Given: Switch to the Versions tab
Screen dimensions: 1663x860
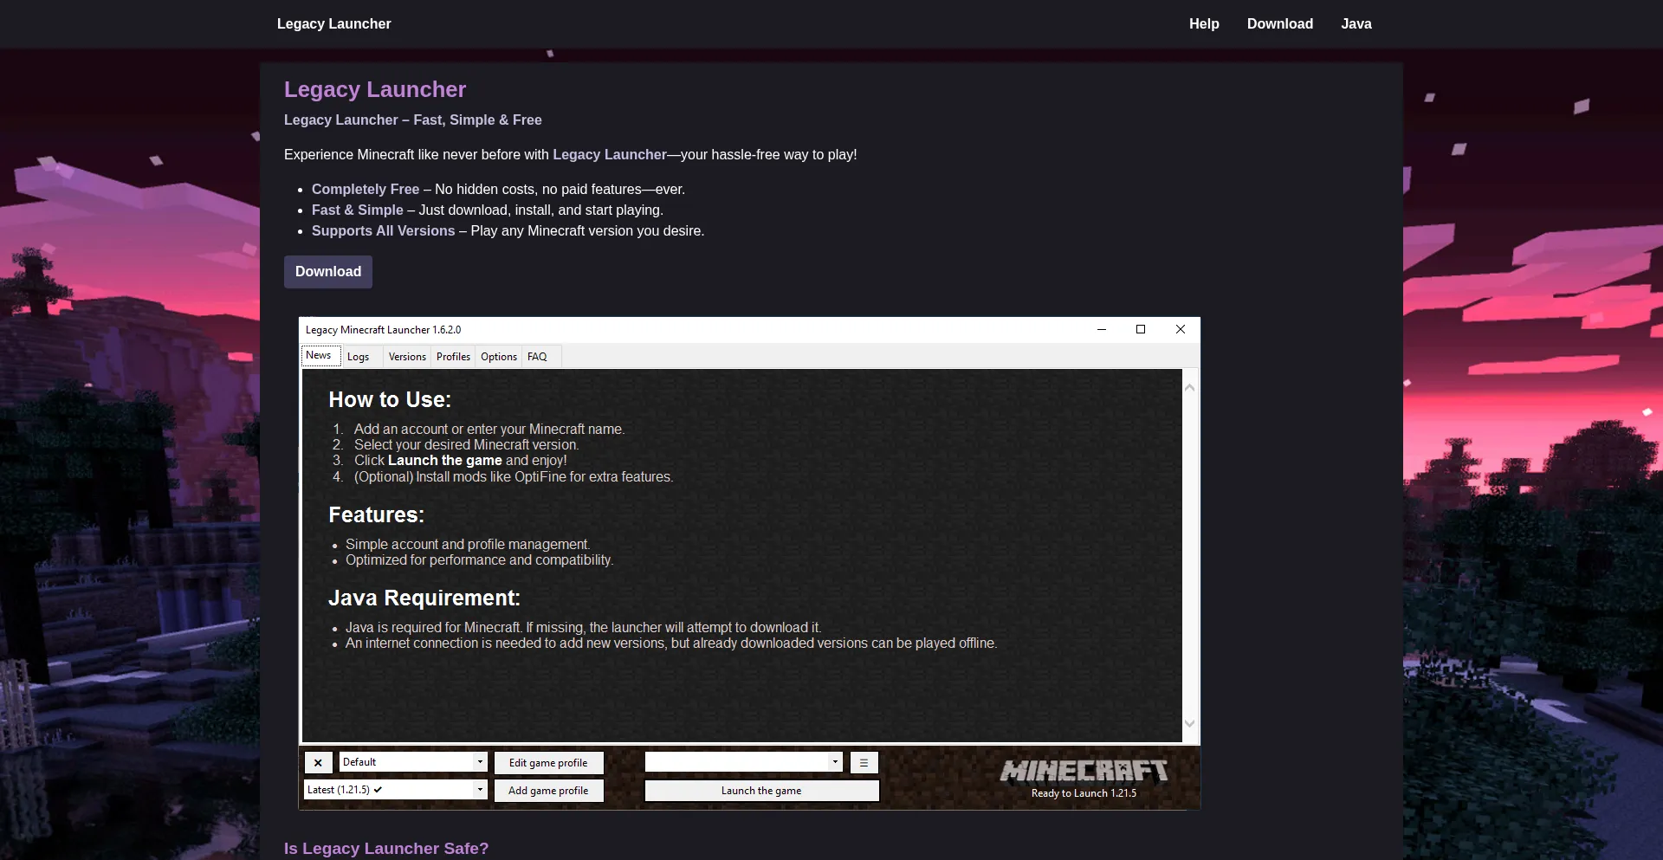Looking at the screenshot, I should point(406,356).
